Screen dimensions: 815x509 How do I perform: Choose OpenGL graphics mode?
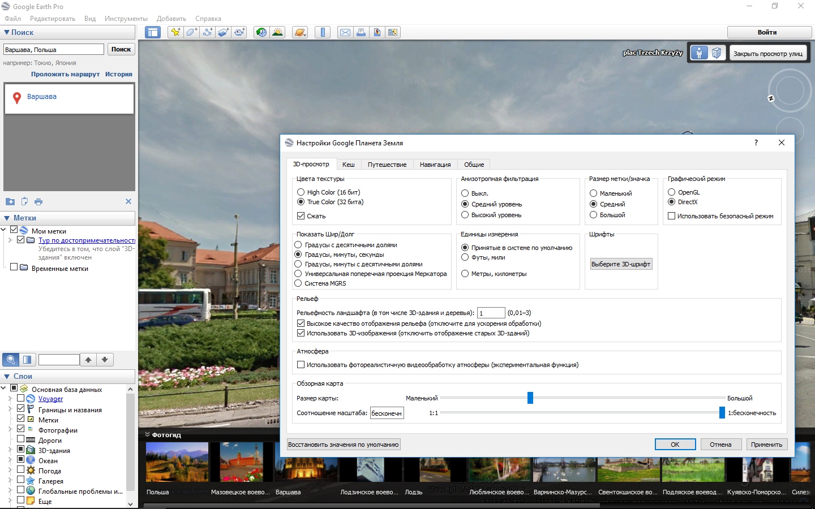pyautogui.click(x=684, y=192)
